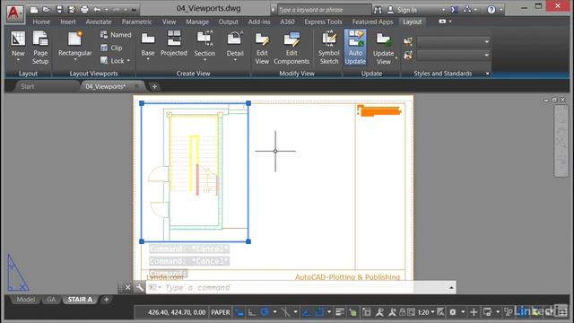Viewport: 574px width, 323px height.
Task: Switch to the Model layout tab
Action: [26, 299]
